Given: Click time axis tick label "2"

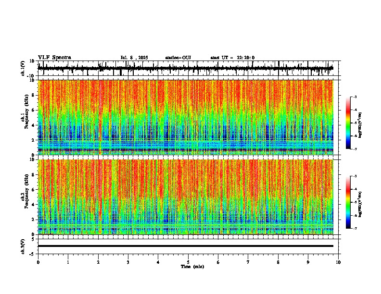Looking at the screenshot, I should tap(98, 262).
